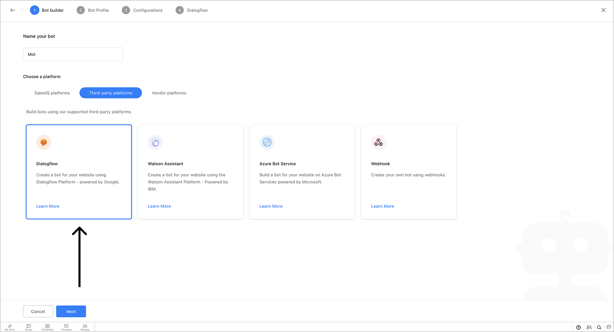Image resolution: width=614 pixels, height=332 pixels.
Task: Click the contacts group icon bottom right
Action: point(589,328)
